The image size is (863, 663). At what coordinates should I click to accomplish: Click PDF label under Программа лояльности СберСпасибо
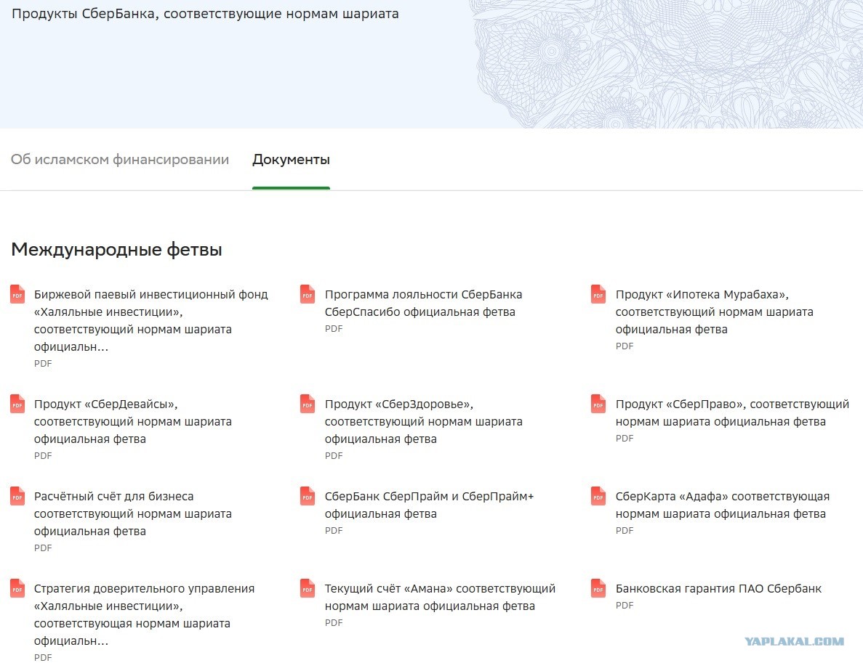pyautogui.click(x=334, y=329)
